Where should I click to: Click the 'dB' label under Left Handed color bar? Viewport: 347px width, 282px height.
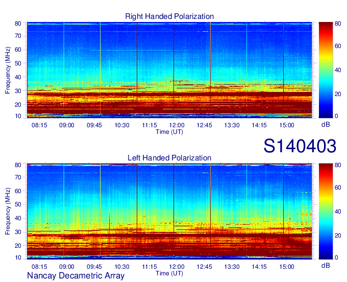coord(326,265)
